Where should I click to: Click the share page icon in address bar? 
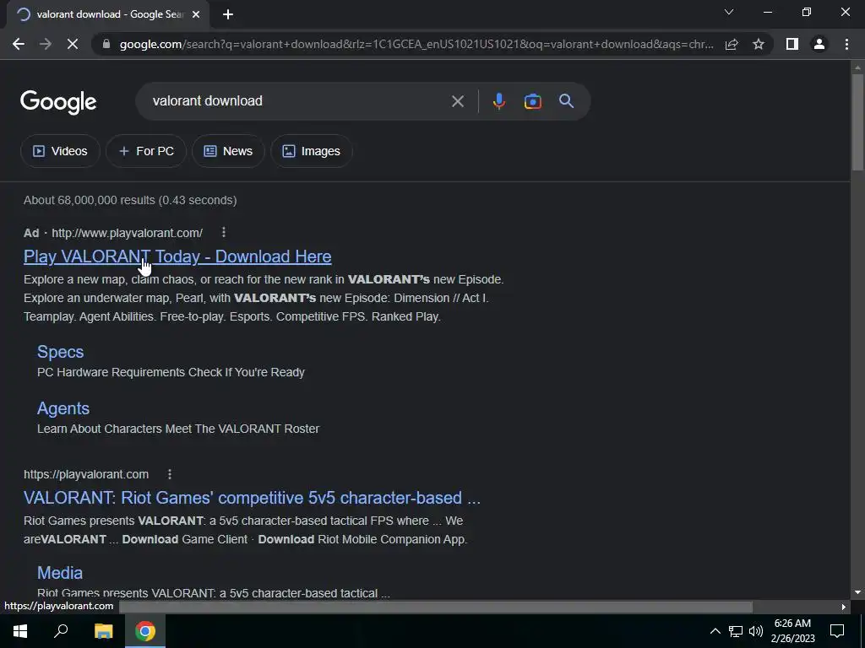[732, 44]
